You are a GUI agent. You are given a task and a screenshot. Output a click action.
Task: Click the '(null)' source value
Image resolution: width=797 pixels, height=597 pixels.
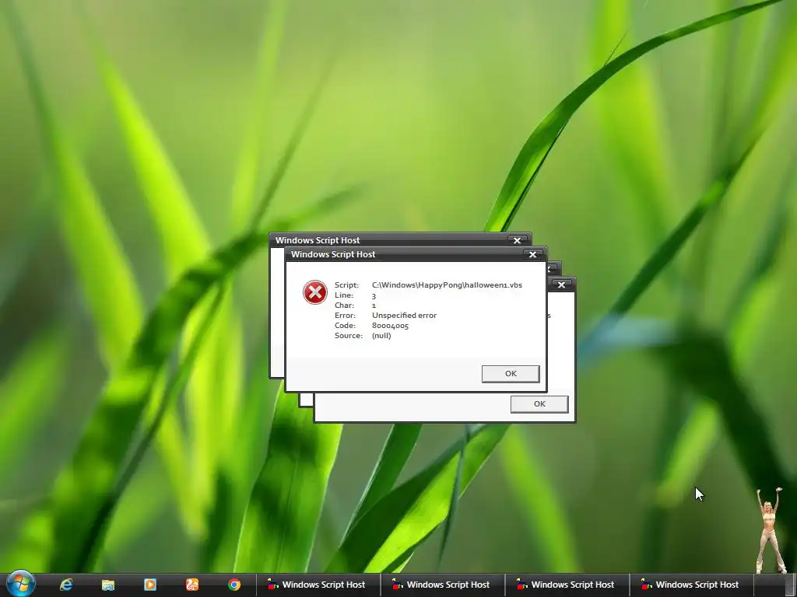pos(381,336)
